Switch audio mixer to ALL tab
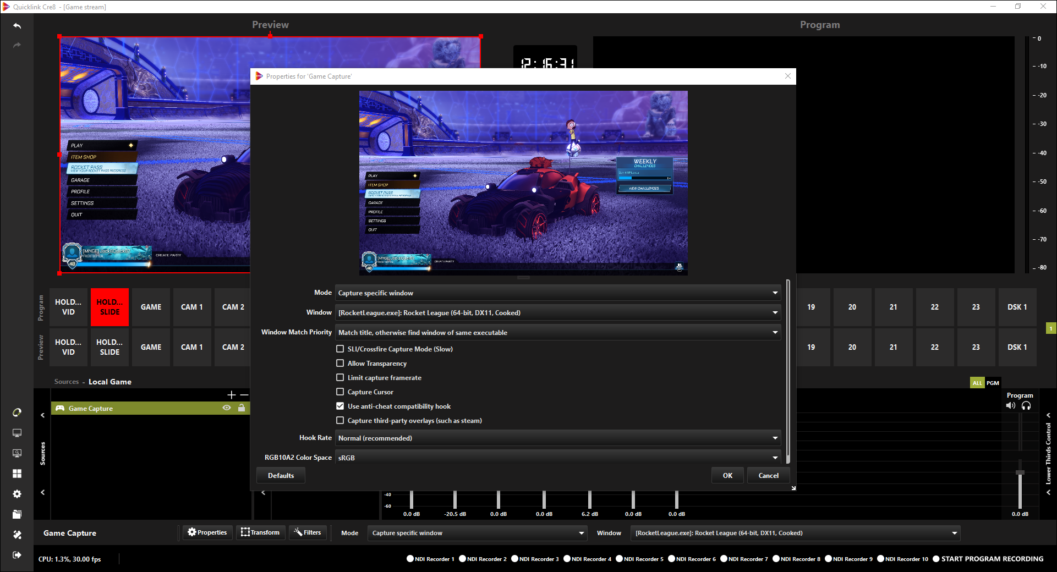The width and height of the screenshot is (1057, 572). [977, 383]
